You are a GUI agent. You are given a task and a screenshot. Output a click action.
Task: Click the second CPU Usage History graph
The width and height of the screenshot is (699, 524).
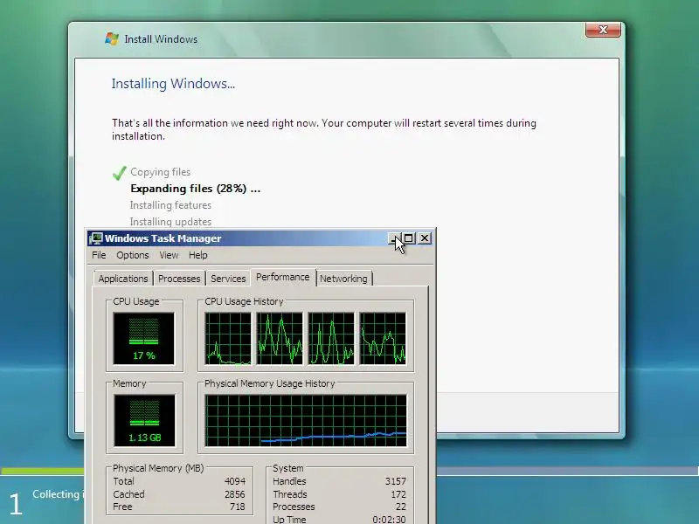(280, 339)
